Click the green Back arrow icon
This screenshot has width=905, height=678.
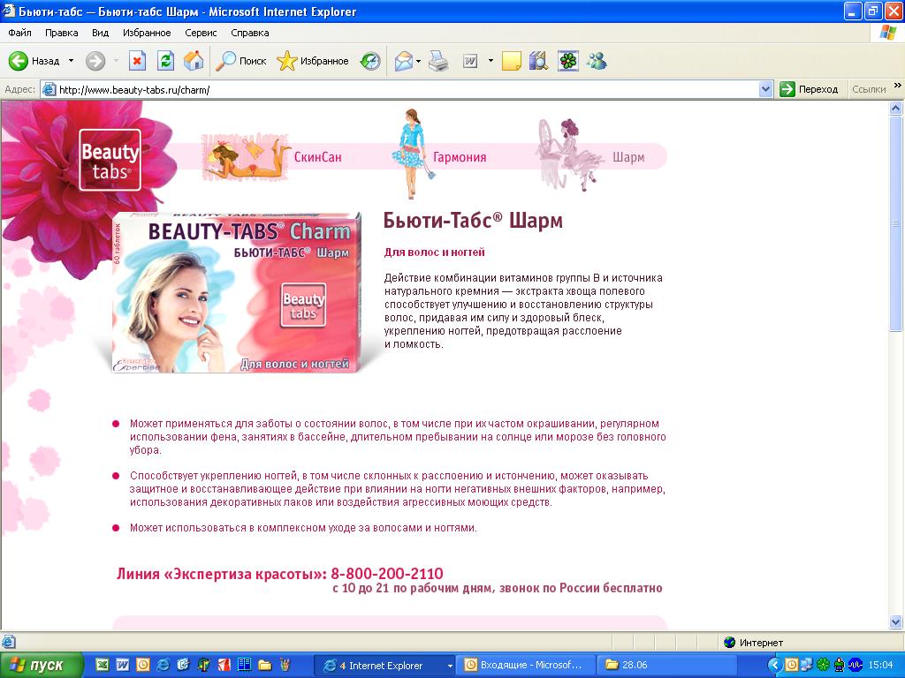[x=18, y=61]
